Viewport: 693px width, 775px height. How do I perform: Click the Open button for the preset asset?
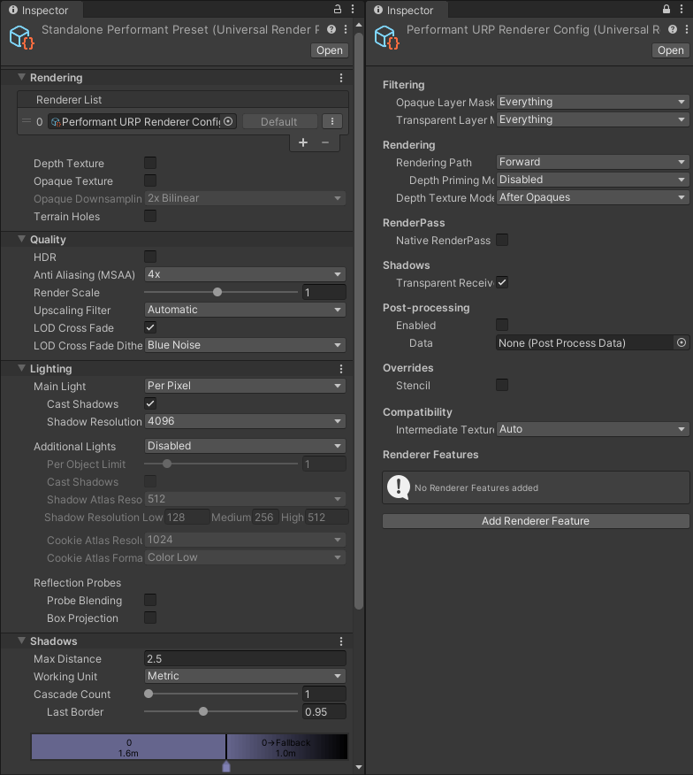[x=329, y=50]
